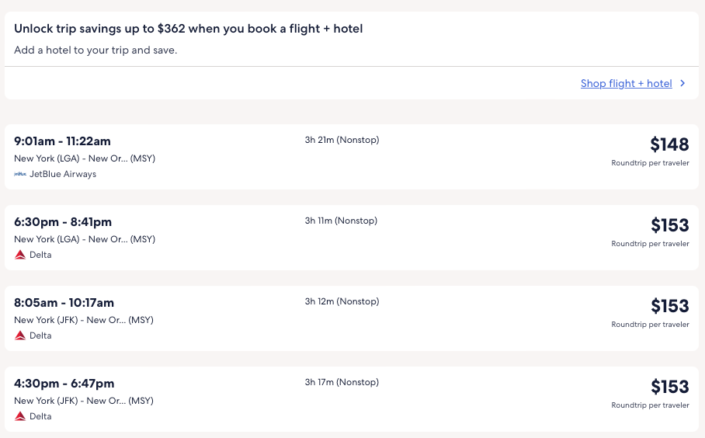Click the 3h 17m (Nonstop) duration label
This screenshot has width=705, height=438.
pos(342,382)
